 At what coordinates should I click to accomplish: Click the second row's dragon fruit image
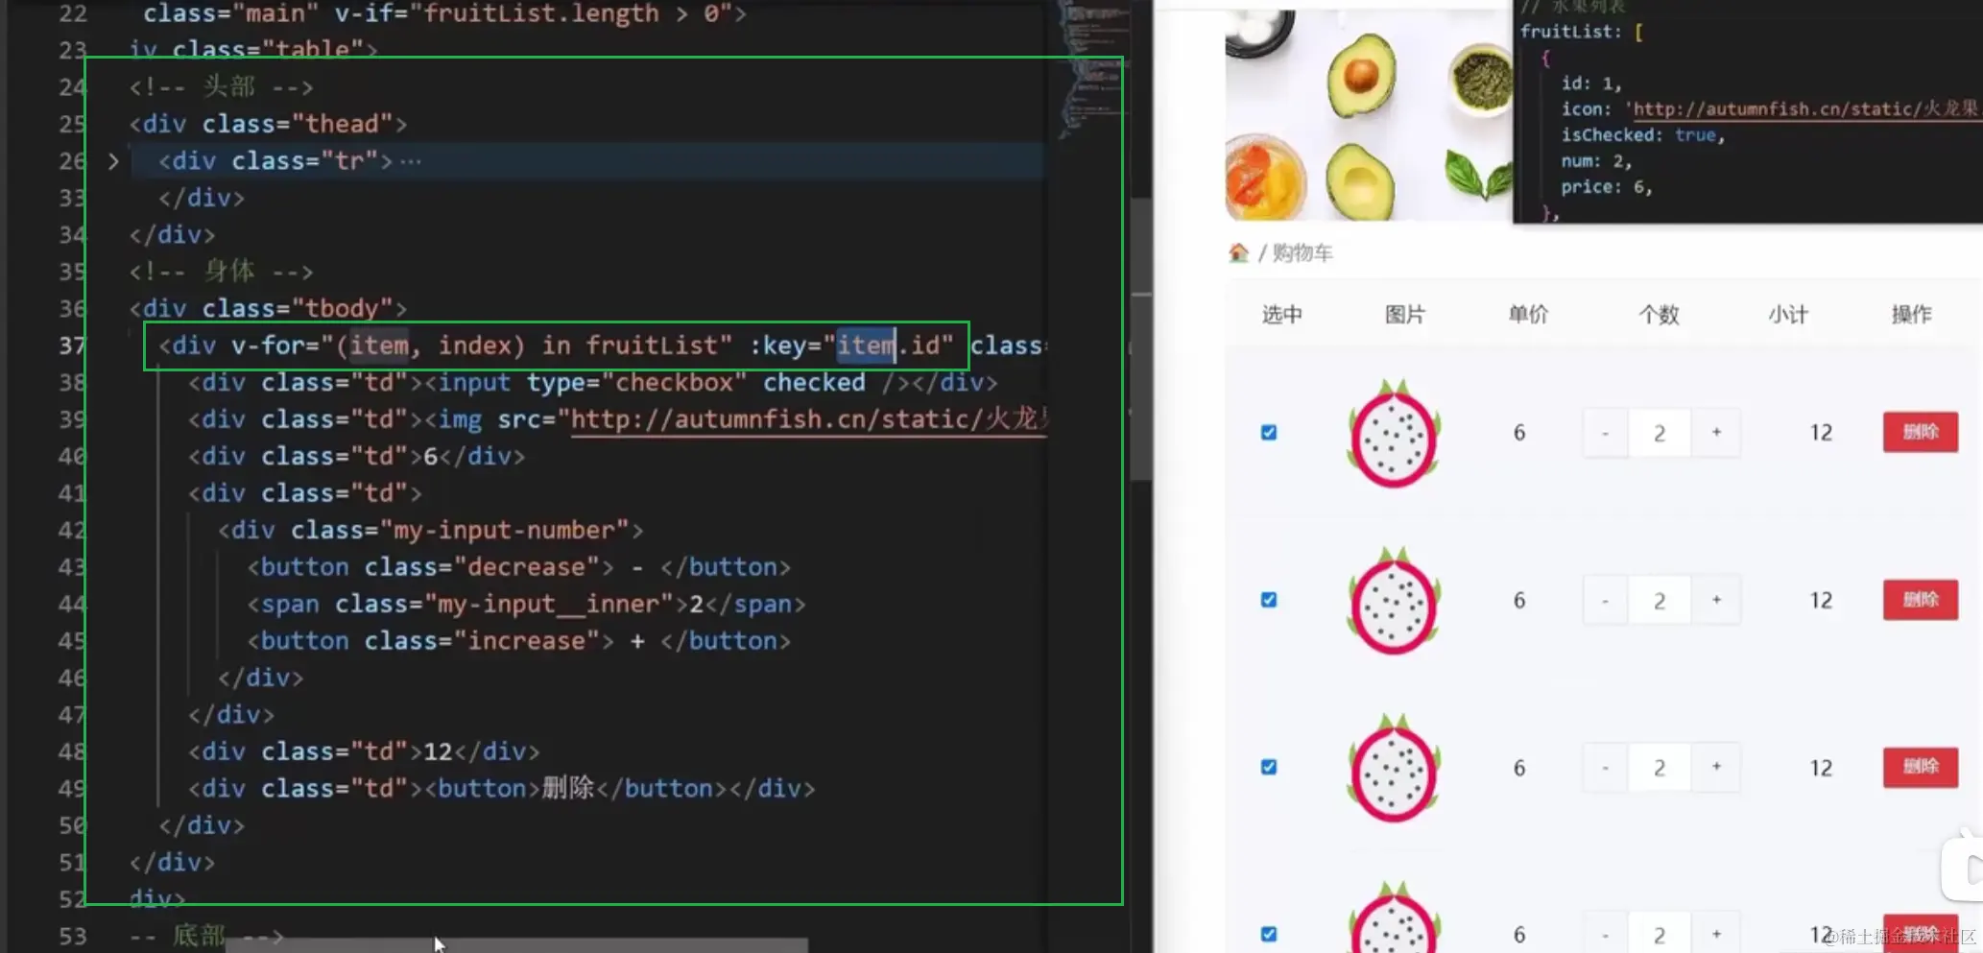[1394, 601]
